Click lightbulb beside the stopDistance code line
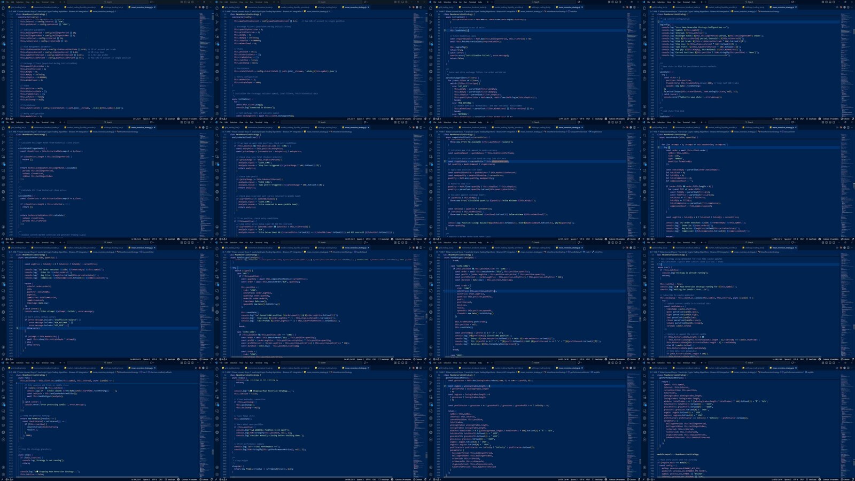Viewport: 855px width, 481px height. tap(445, 161)
